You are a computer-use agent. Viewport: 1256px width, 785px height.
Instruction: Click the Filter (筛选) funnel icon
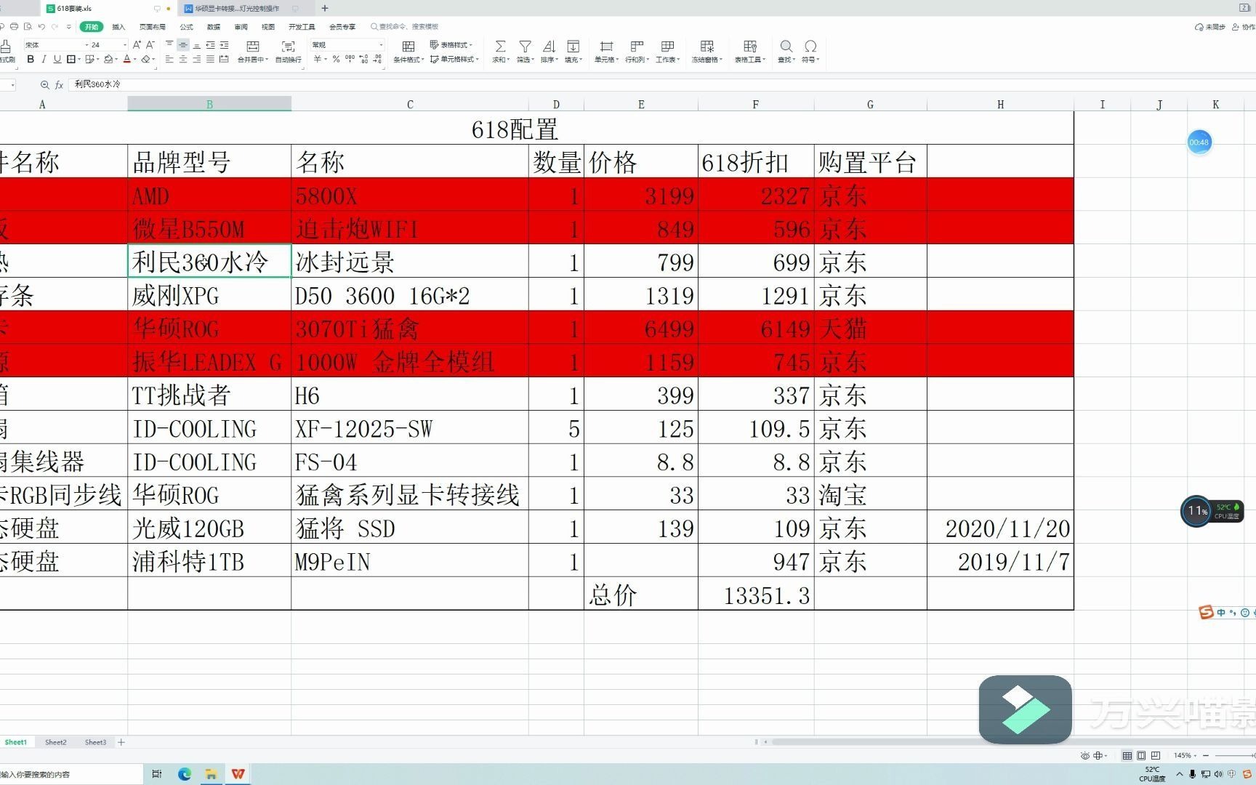click(x=525, y=47)
